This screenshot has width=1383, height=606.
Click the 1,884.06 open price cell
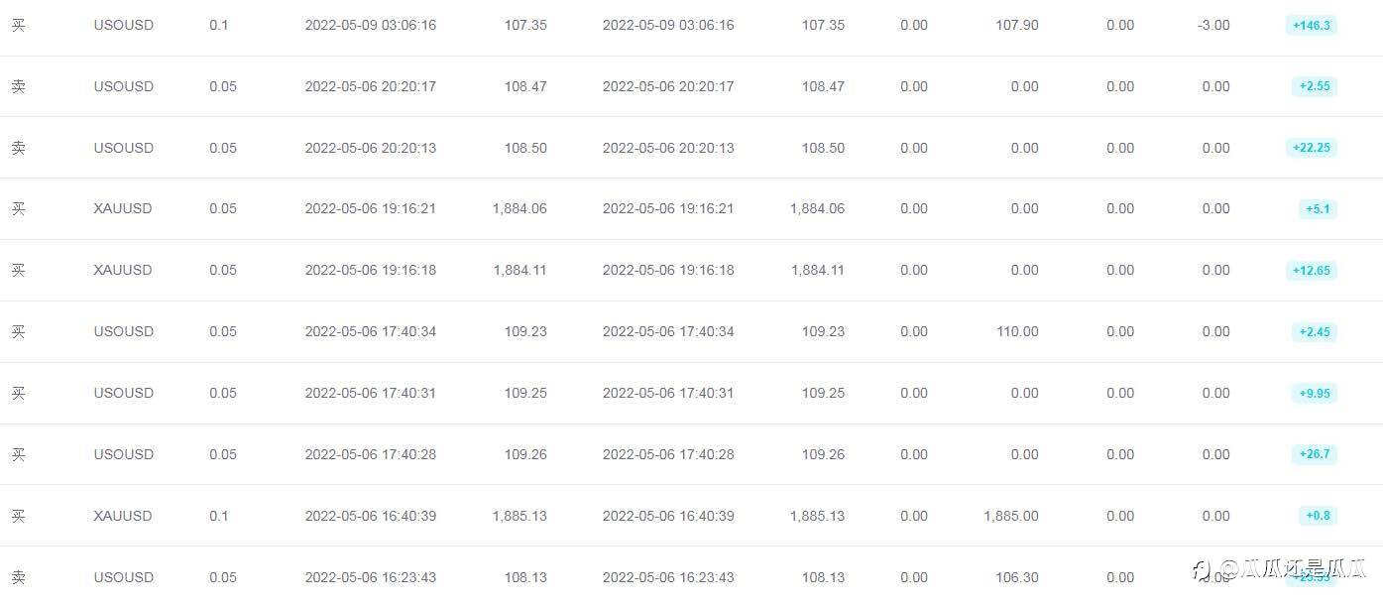pyautogui.click(x=519, y=208)
